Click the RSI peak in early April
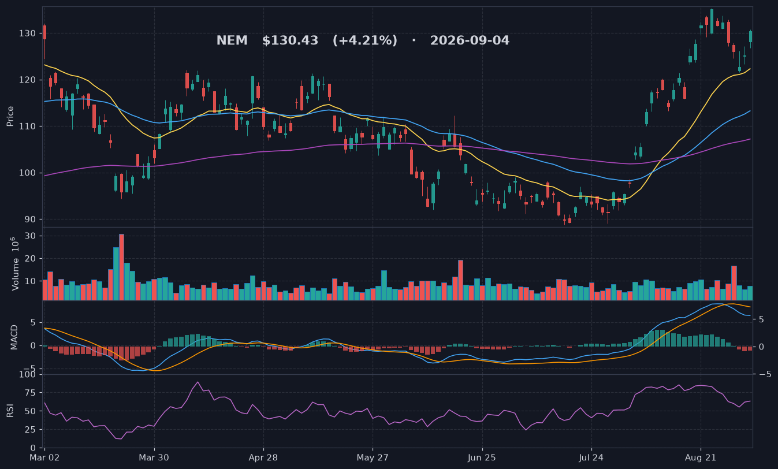This screenshot has height=469, width=778. (x=198, y=382)
